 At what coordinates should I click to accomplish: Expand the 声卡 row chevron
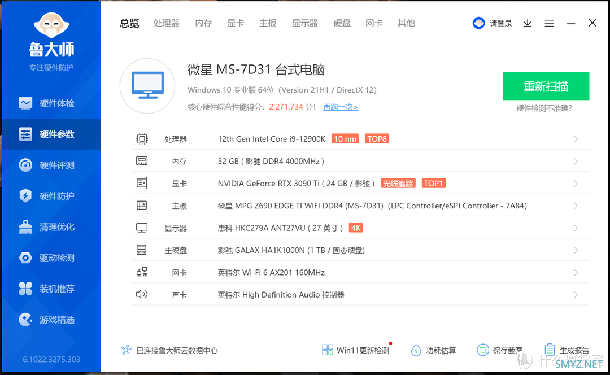point(576,295)
